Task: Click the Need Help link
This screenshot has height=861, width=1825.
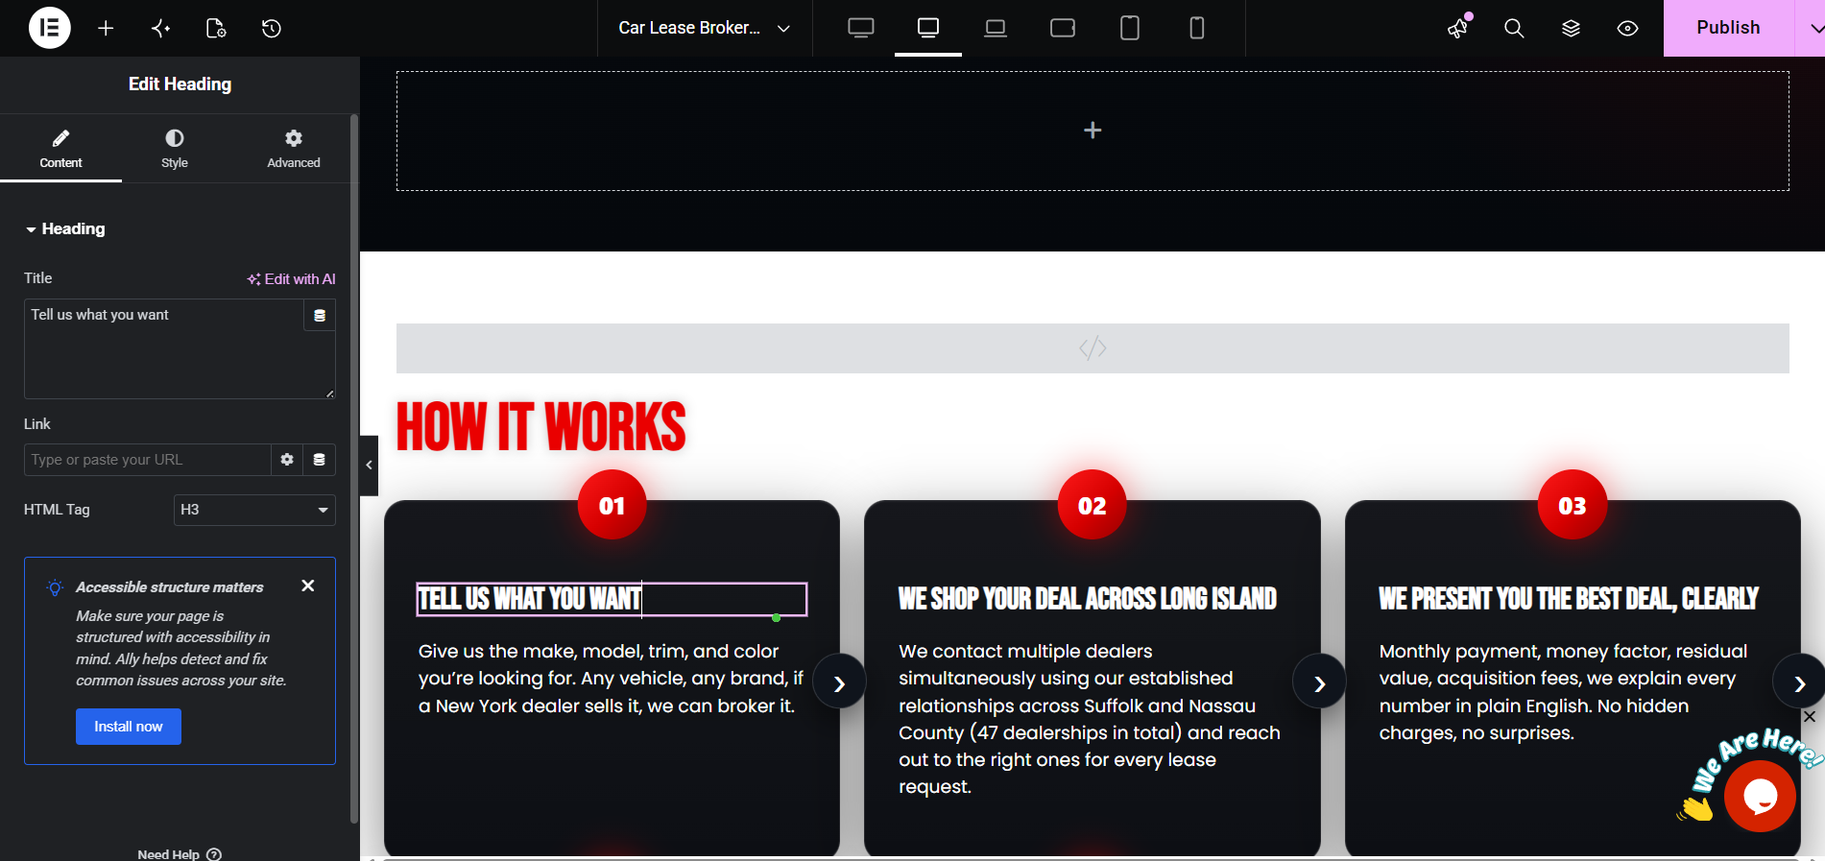Action: (x=179, y=854)
